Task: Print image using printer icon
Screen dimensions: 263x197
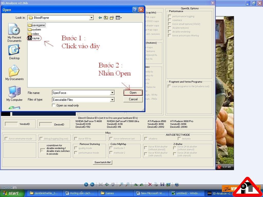Action: pos(156,184)
